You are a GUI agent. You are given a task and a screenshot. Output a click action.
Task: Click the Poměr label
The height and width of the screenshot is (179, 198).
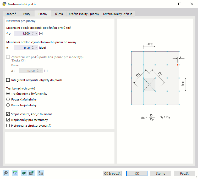15,65
